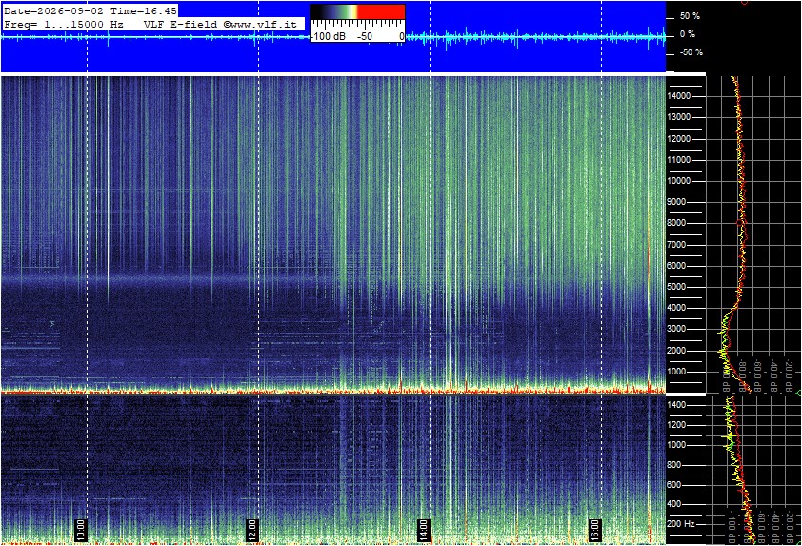This screenshot has width=802, height=546.
Task: Click the 7000 frequency axis label
Action: [676, 245]
